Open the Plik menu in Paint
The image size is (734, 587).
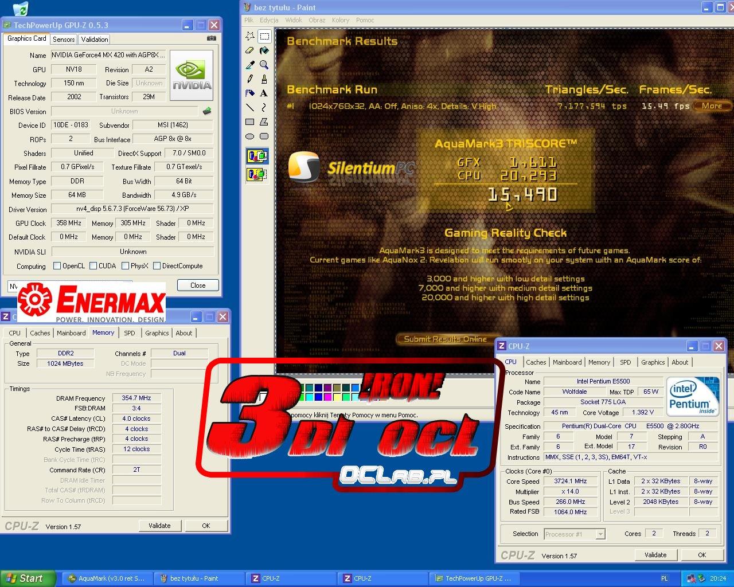[249, 20]
